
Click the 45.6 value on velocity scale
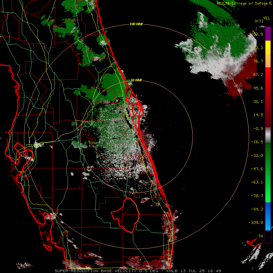[258, 88]
